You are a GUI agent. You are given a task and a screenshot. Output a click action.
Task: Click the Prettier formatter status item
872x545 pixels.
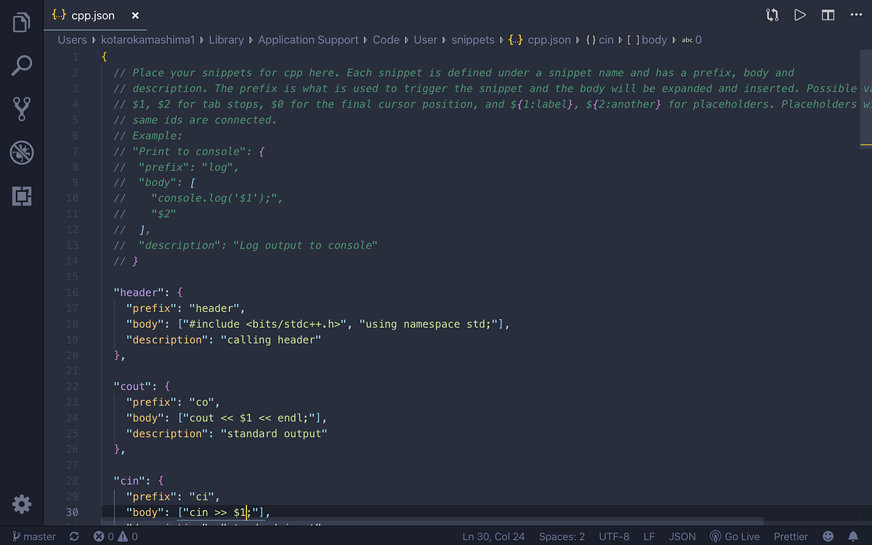click(791, 536)
